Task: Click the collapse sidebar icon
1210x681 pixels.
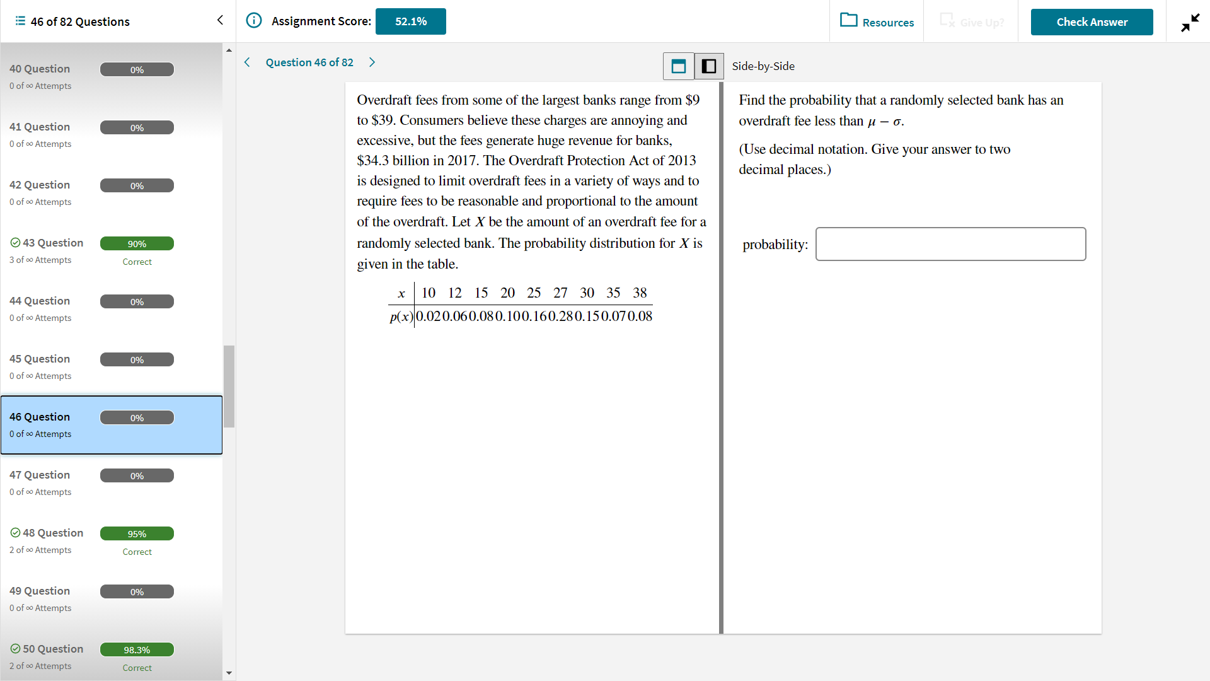Action: point(219,21)
